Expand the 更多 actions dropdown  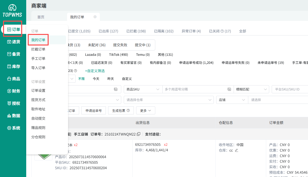pyautogui.click(x=145, y=110)
